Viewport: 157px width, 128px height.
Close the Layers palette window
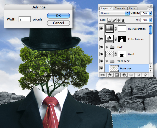[151, 6]
